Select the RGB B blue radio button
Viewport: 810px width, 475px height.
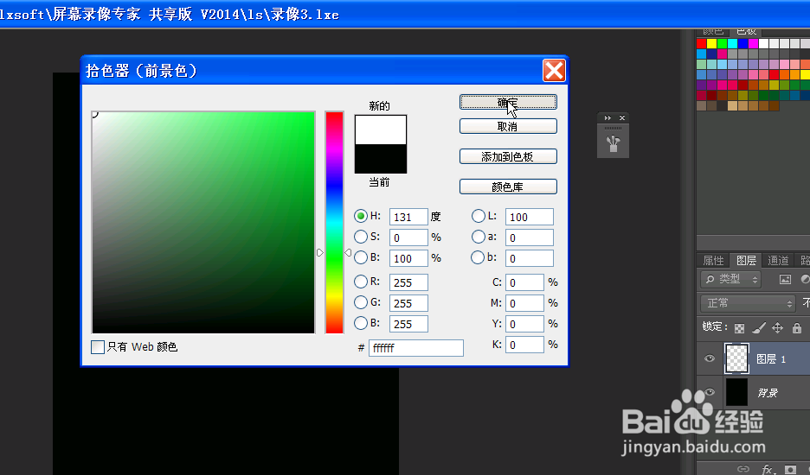pyautogui.click(x=361, y=323)
